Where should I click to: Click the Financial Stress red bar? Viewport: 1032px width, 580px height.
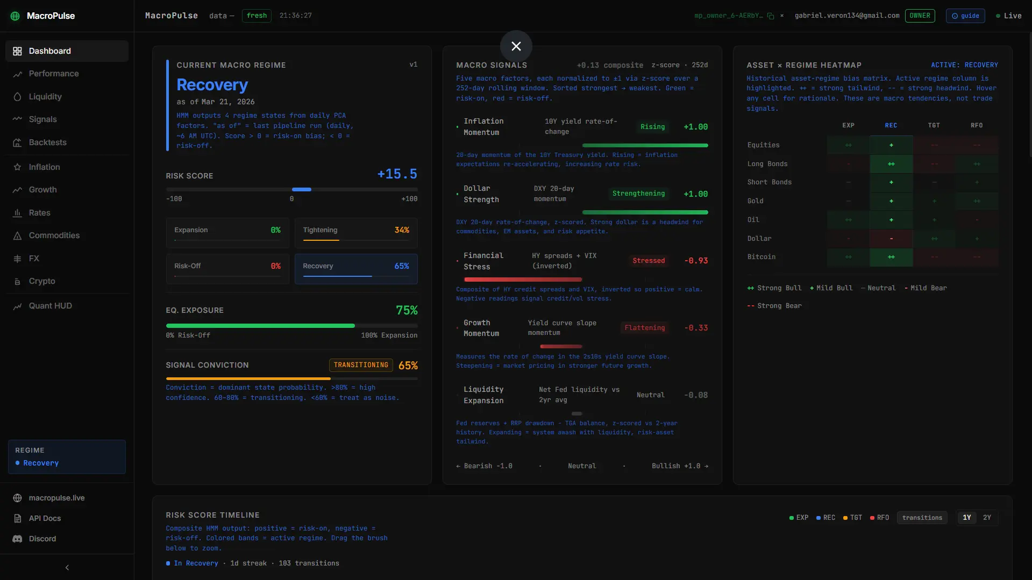tap(523, 280)
